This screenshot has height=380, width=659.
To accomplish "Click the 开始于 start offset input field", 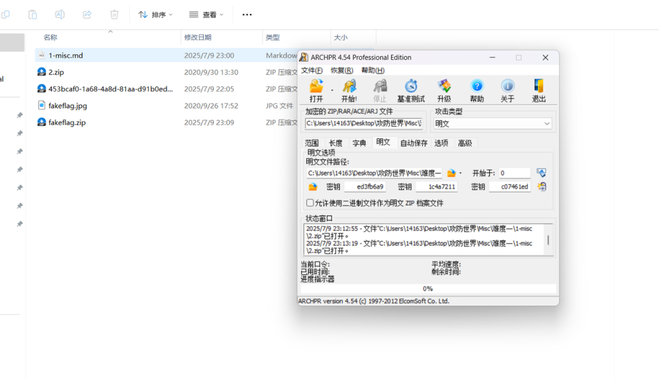I will 514,173.
